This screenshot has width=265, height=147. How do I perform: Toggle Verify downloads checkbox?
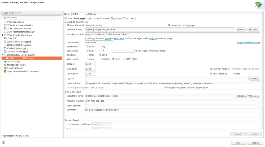tap(211, 69)
